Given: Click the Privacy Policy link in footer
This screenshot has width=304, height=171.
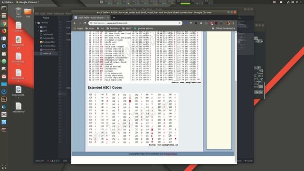Looking at the screenshot, I should [x=171, y=154].
